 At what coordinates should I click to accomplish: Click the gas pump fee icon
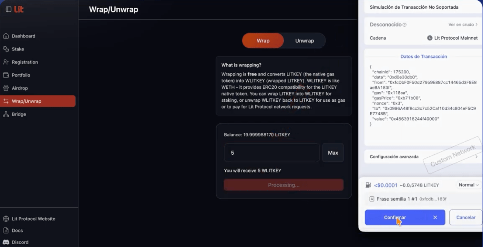click(368, 185)
